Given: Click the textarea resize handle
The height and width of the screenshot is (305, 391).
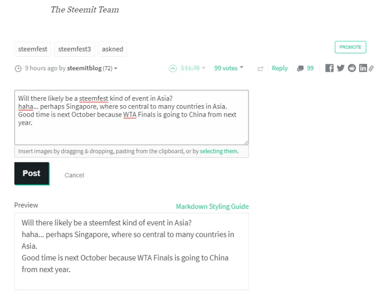Looking at the screenshot, I should tap(247, 142).
